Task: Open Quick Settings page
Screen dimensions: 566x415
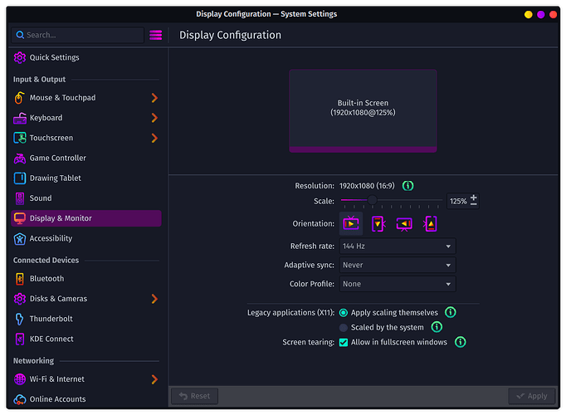Action: tap(86, 57)
